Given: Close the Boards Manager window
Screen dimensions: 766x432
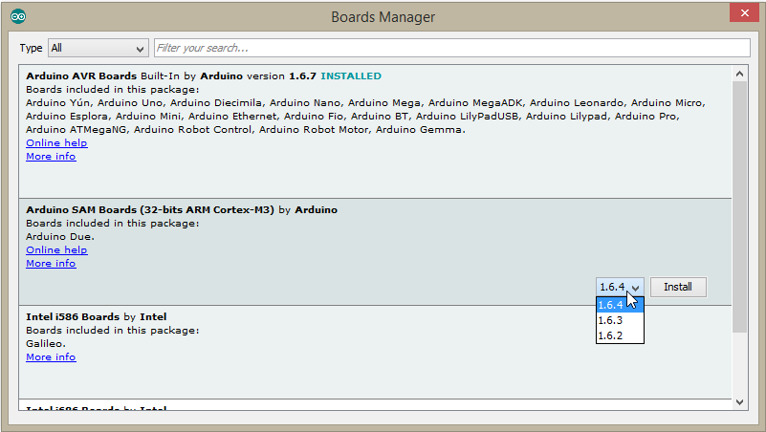Looking at the screenshot, I should point(744,13).
